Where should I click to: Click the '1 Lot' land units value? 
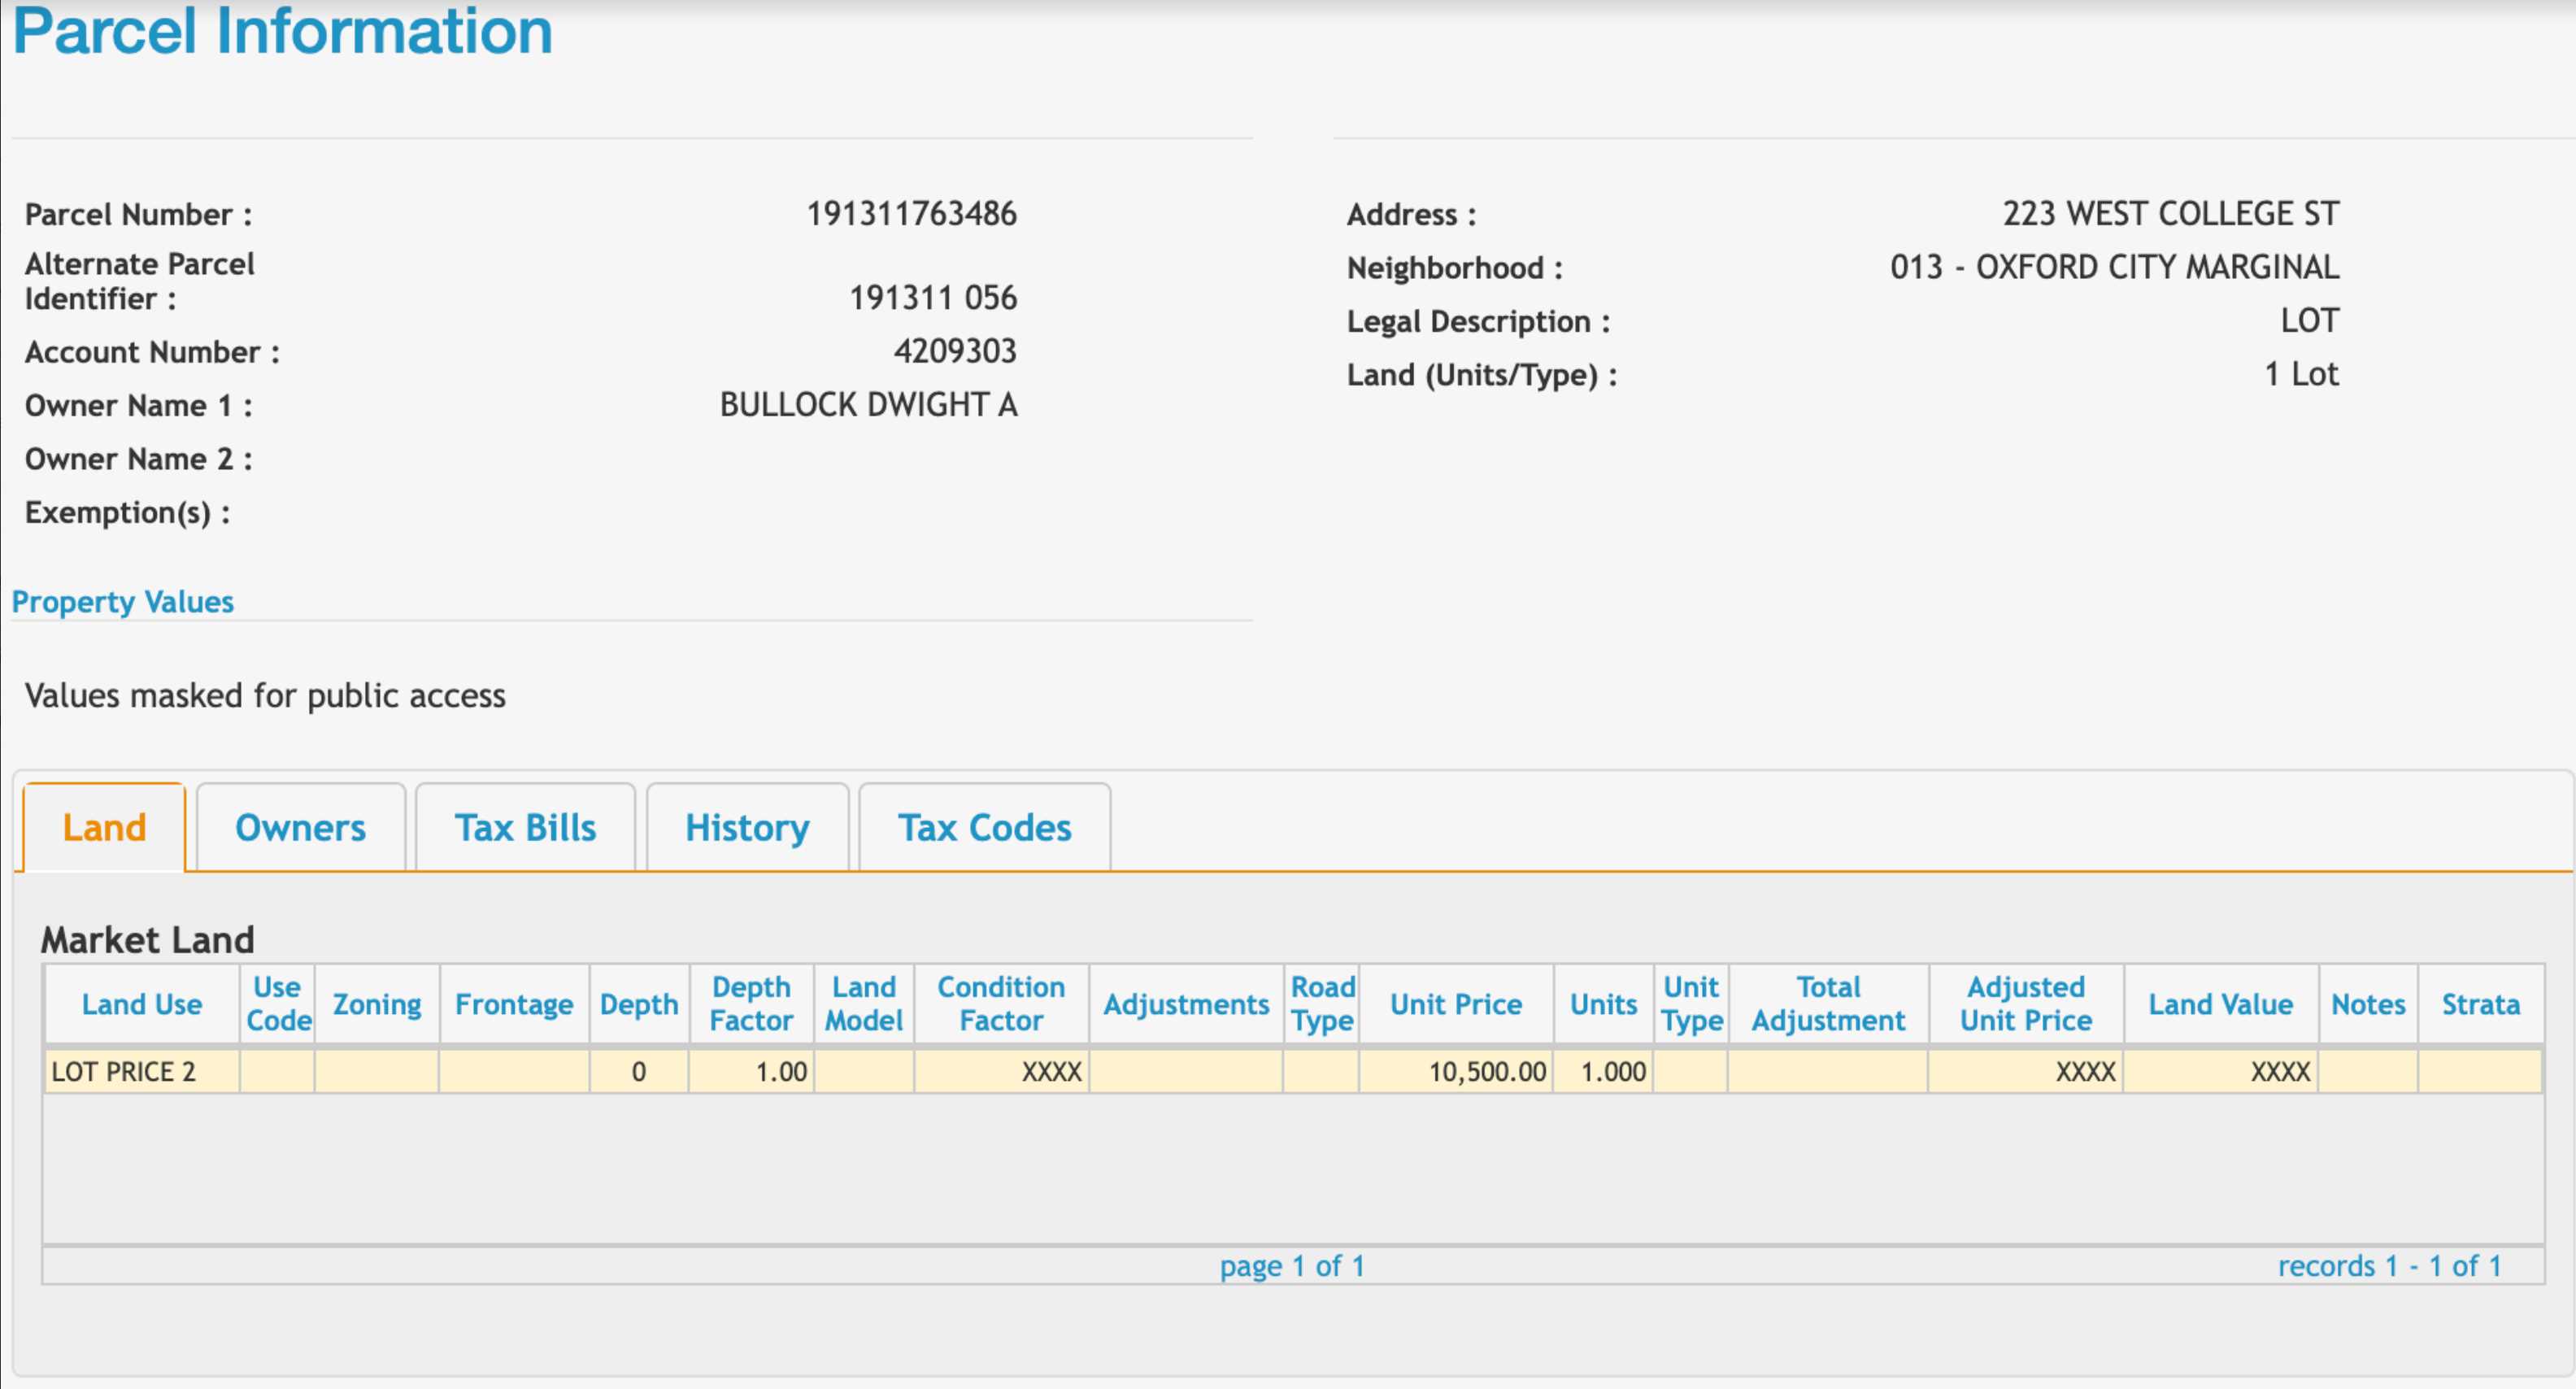point(2302,374)
